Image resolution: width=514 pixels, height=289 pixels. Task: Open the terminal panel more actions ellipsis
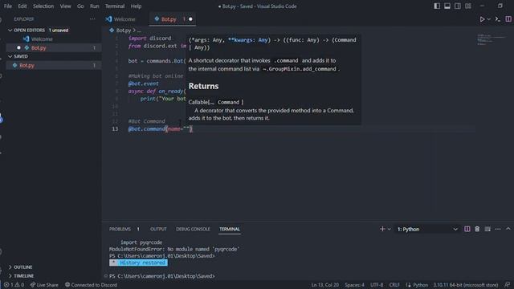pyautogui.click(x=498, y=229)
